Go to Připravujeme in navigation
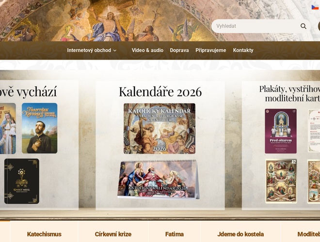 211,50
